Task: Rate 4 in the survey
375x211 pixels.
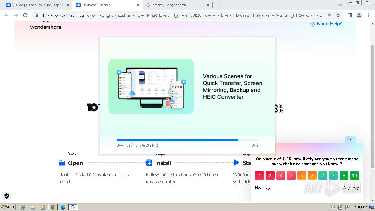Action: tap(291, 176)
